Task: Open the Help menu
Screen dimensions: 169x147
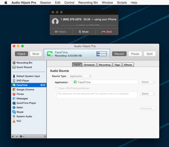Action: (134, 3)
